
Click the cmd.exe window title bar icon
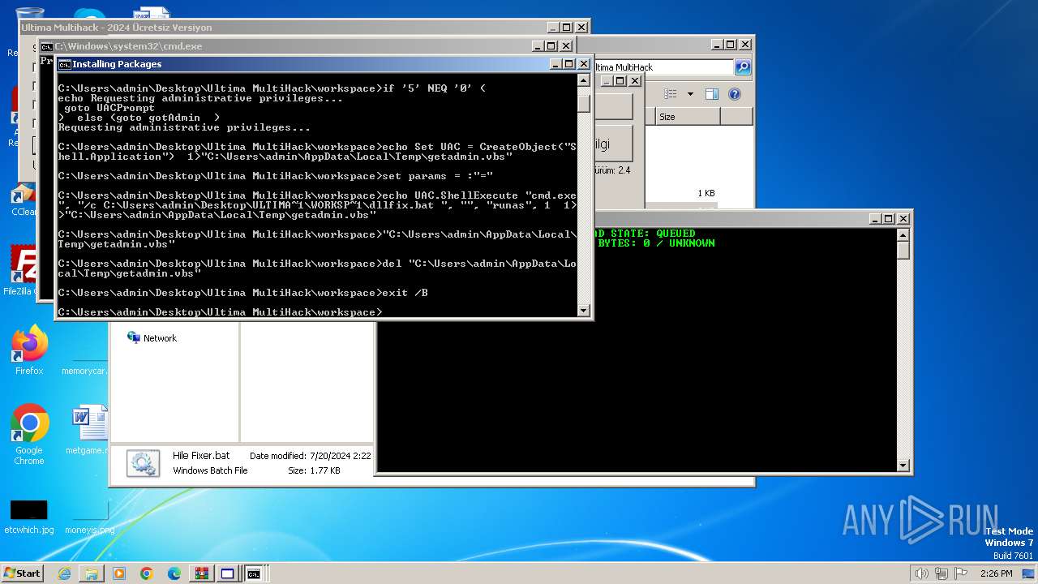(x=47, y=47)
